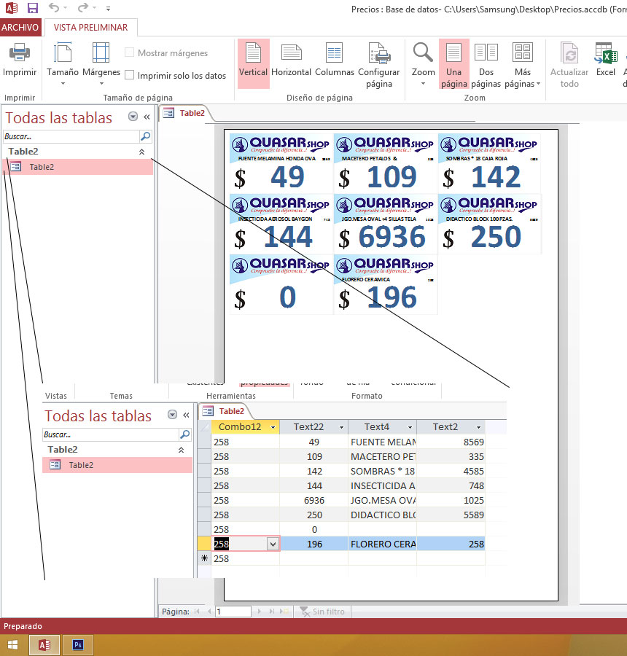Open Configurar página settings
The height and width of the screenshot is (656, 627).
(379, 66)
